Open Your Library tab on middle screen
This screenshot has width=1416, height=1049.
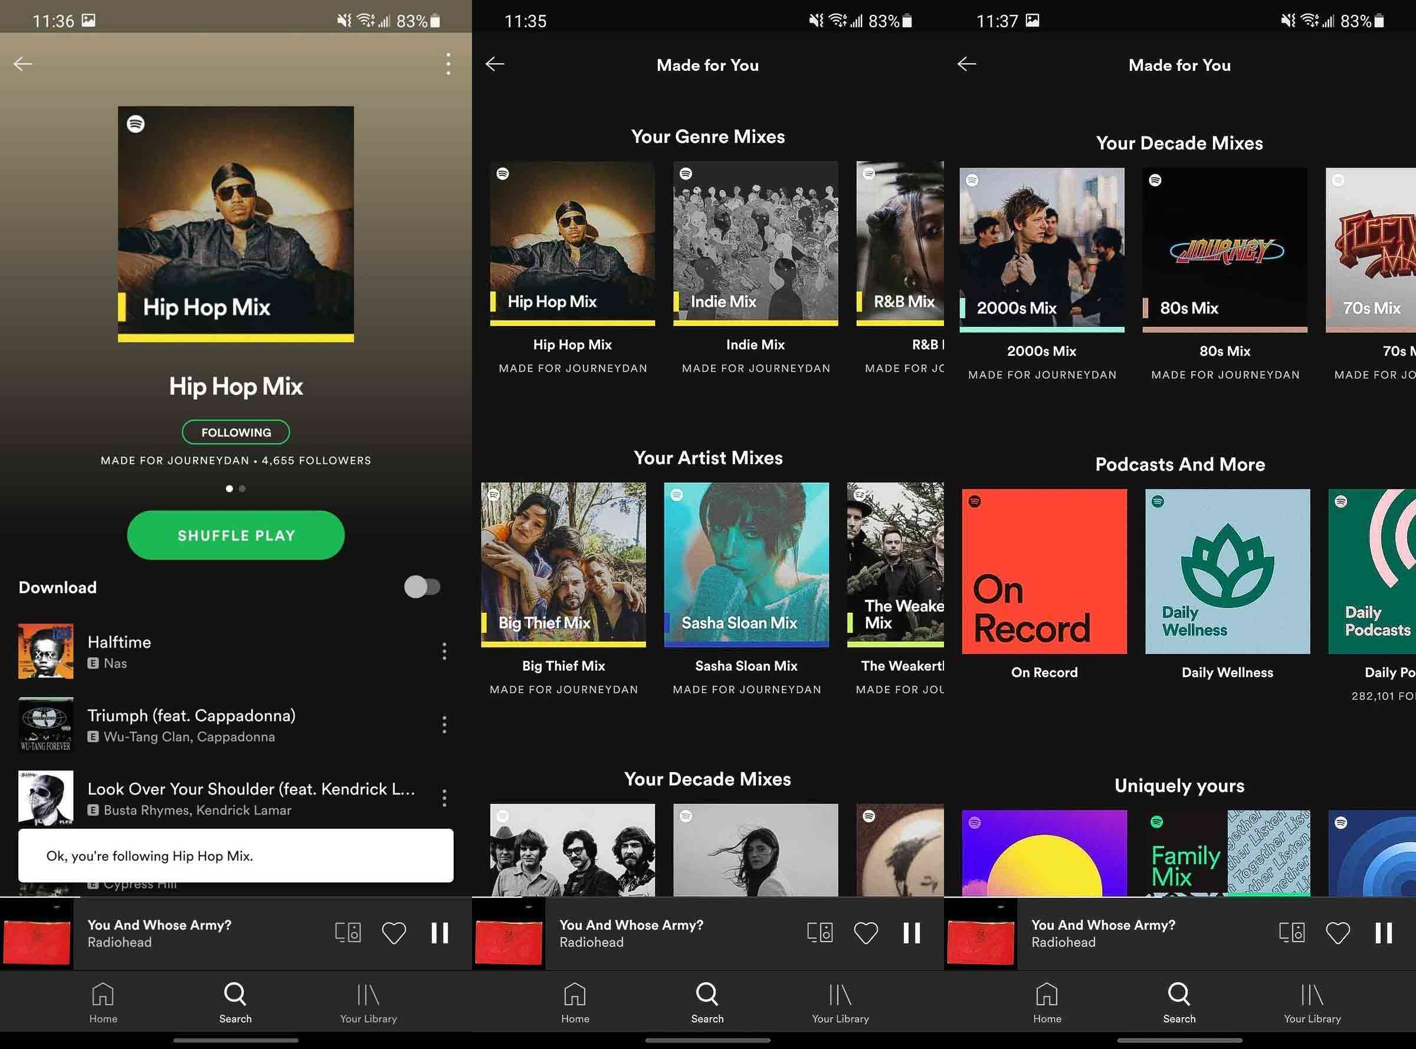[840, 1004]
